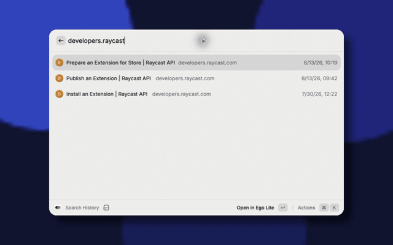Open the Actions menu
Screen dimensions: 393x245
tap(306, 208)
